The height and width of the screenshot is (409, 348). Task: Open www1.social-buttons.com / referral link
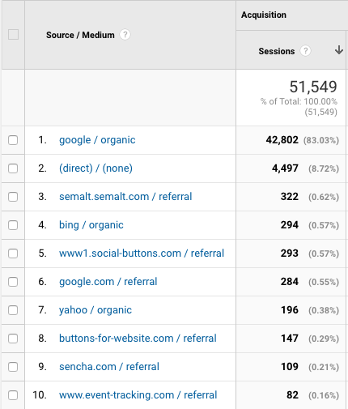[x=142, y=253]
